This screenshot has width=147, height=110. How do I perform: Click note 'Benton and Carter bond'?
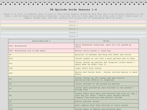[106, 73]
